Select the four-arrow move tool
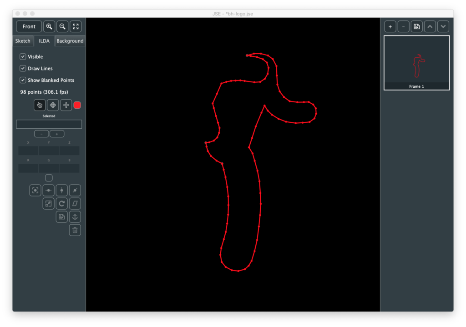Viewport: 466px width, 327px height. (x=53, y=105)
